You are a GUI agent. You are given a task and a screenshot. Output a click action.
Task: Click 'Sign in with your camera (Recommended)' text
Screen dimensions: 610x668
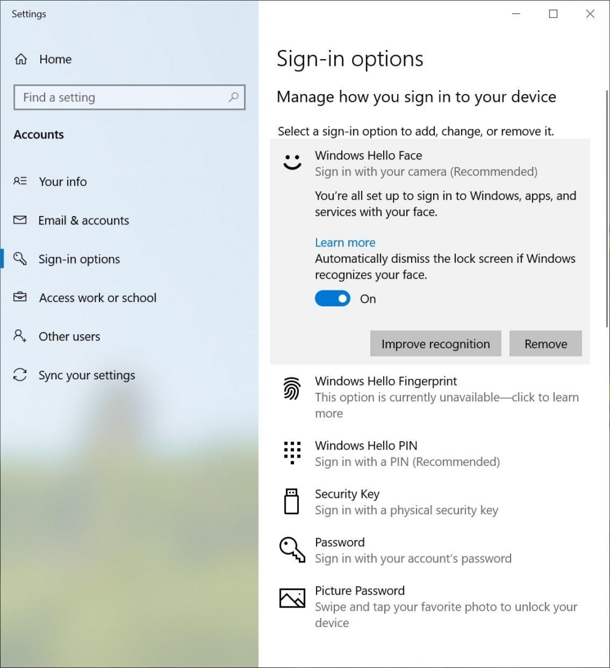pyautogui.click(x=426, y=171)
